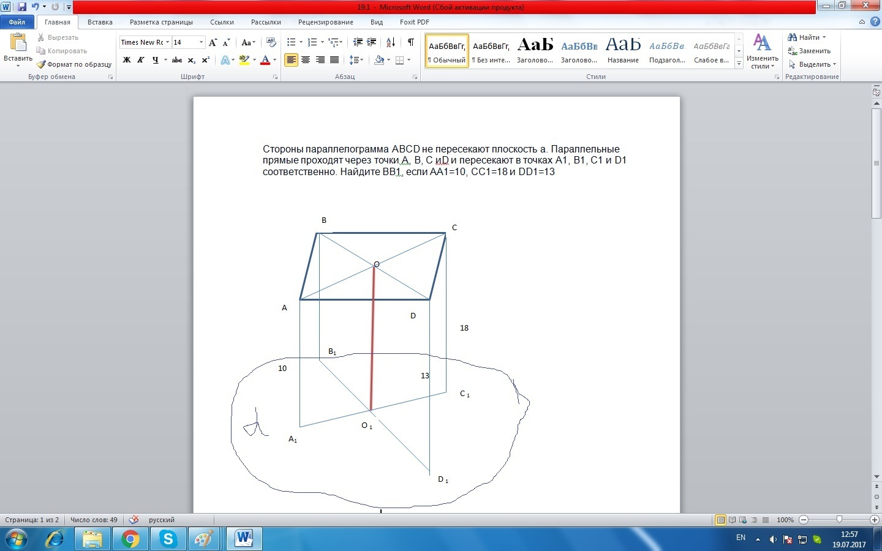Apply Название style
Viewport: 882px width, 551px height.
tap(623, 50)
